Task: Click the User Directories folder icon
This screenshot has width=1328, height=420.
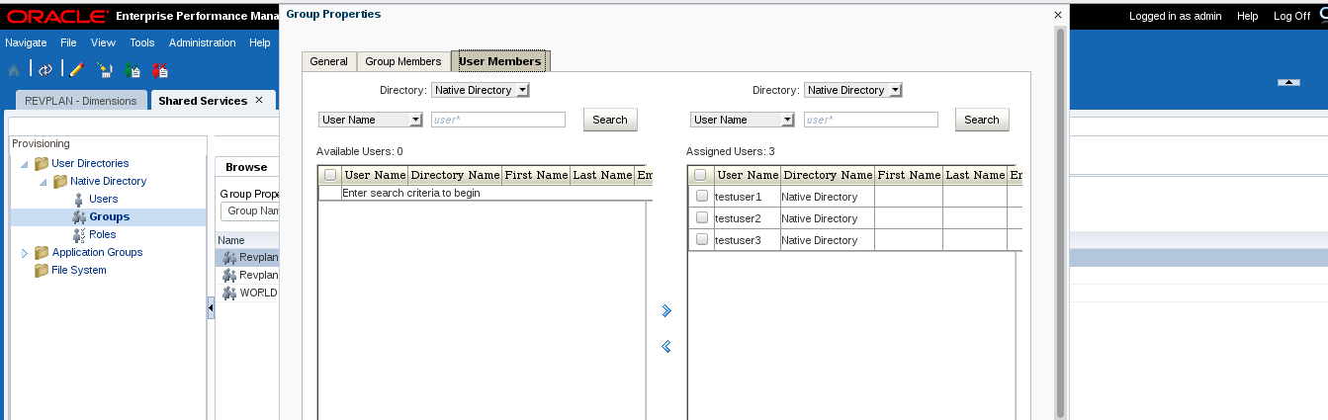Action: [42, 163]
